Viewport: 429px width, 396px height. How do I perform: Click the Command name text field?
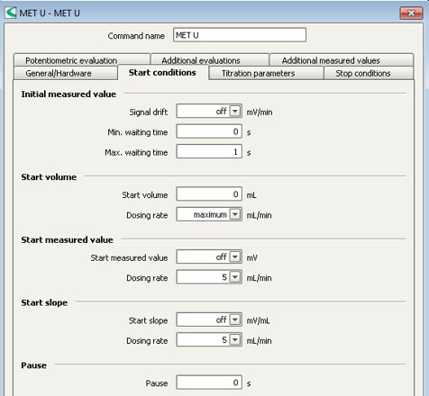(x=240, y=35)
